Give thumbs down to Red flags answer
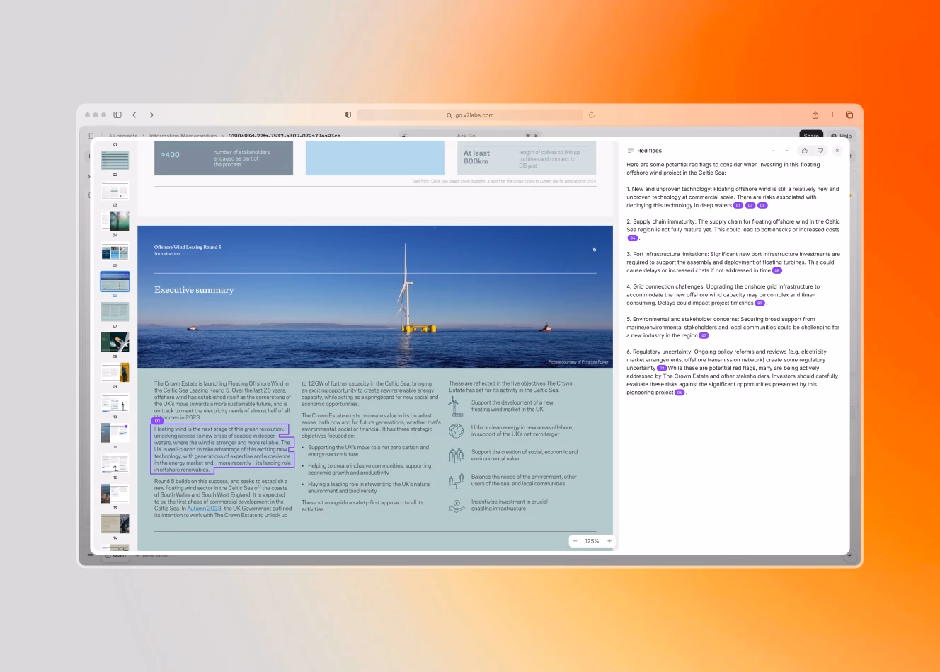The width and height of the screenshot is (940, 672). click(820, 151)
